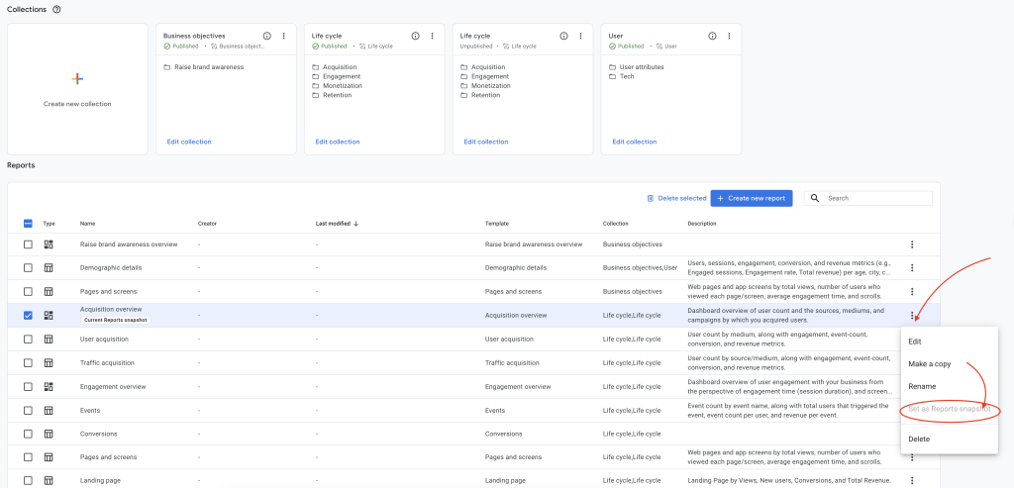Click Edit collection link under User card
The height and width of the screenshot is (488, 1014).
(x=634, y=142)
